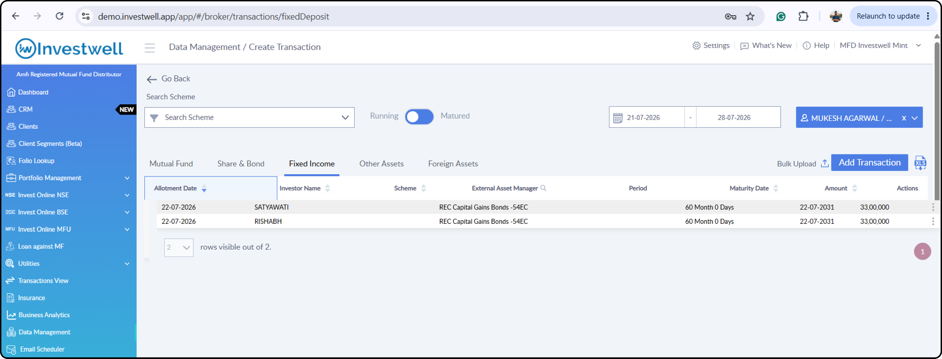Export to XLS file icon
Image resolution: width=942 pixels, height=359 pixels.
tap(920, 163)
